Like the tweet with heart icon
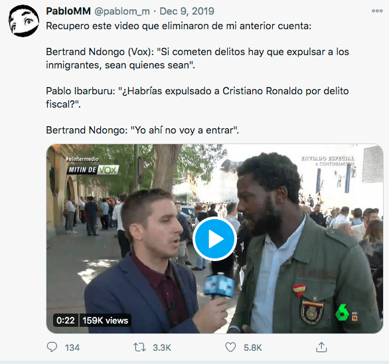 230,347
